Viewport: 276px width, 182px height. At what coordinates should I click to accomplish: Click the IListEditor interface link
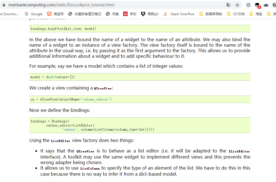tap(239, 151)
